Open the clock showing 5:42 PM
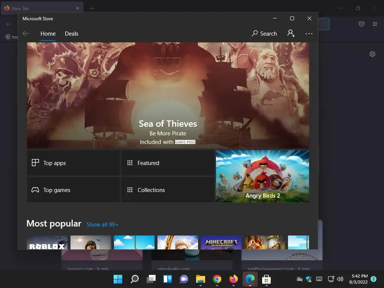 click(358, 279)
